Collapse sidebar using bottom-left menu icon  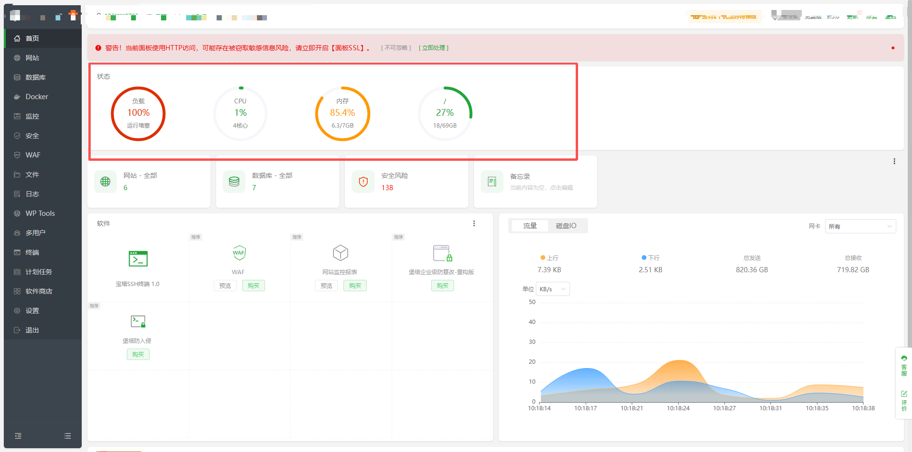click(18, 436)
